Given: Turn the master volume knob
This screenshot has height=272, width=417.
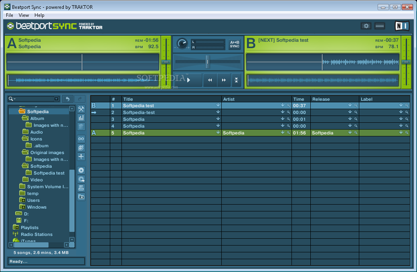Looking at the screenshot, I should tap(182, 44).
